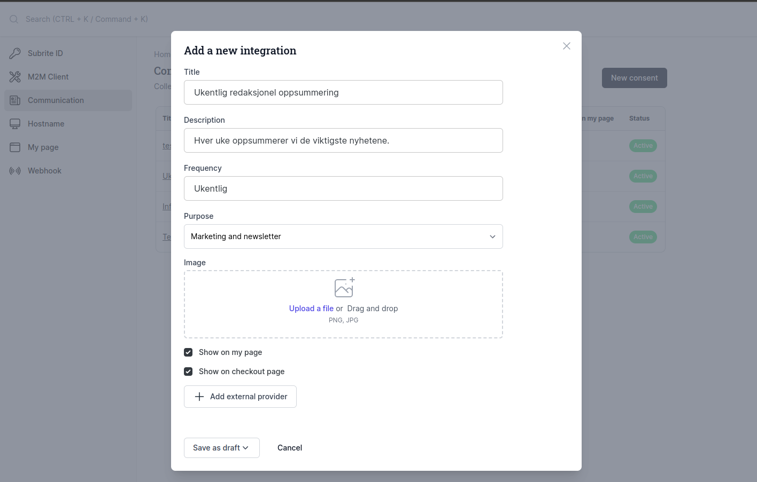
Task: Open the Hostname menu item
Action: coord(46,124)
